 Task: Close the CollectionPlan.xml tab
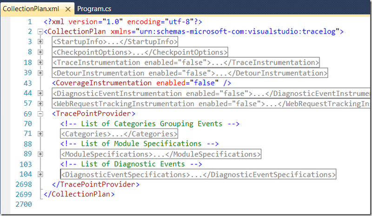coord(68,9)
